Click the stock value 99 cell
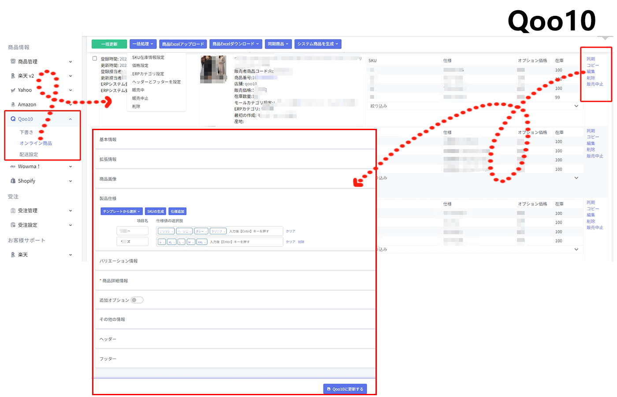Viewport: 617px width, 397px height. pos(558,97)
